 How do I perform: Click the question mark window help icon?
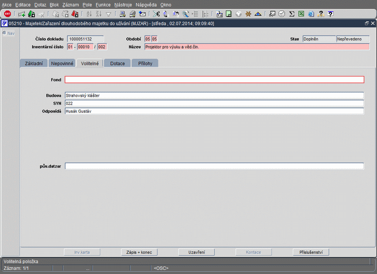pos(331,14)
